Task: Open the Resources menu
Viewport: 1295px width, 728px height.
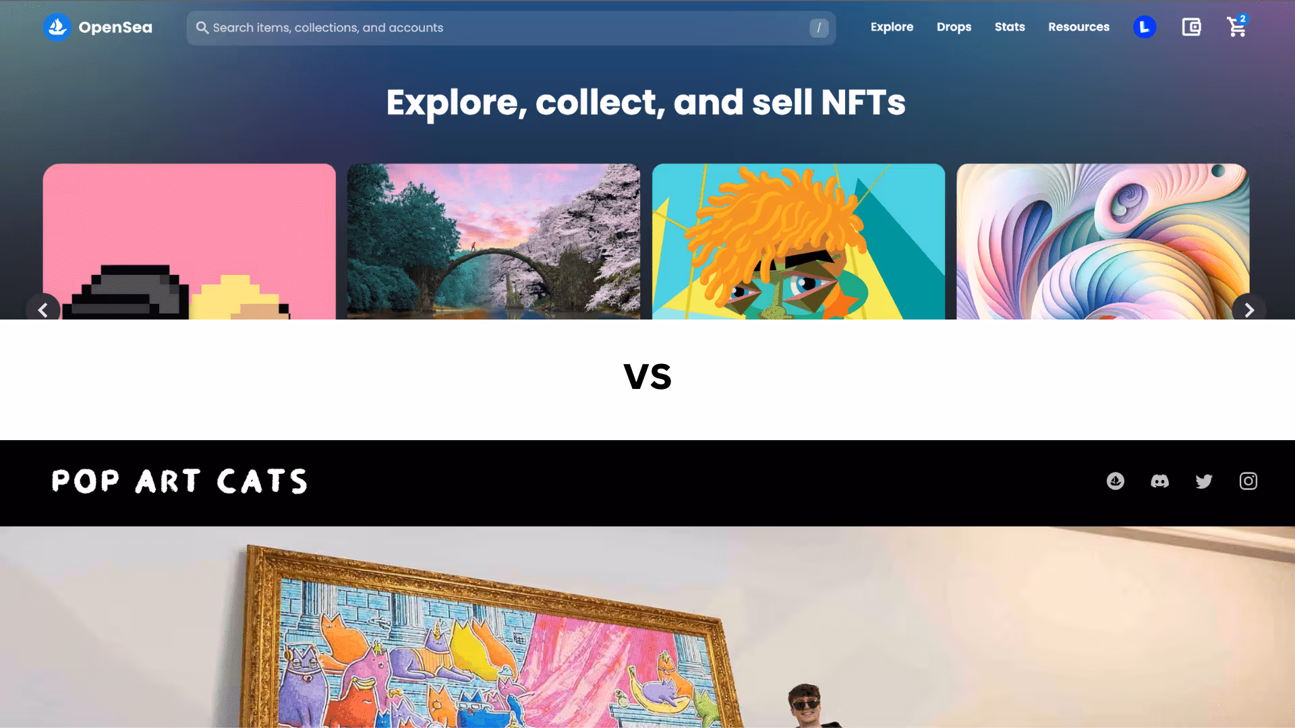Action: pyautogui.click(x=1078, y=27)
